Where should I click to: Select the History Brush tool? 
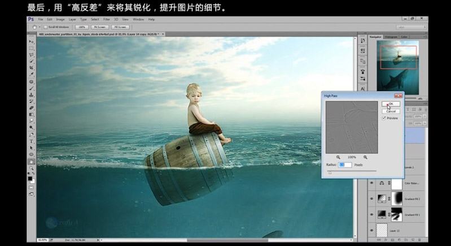(32, 101)
